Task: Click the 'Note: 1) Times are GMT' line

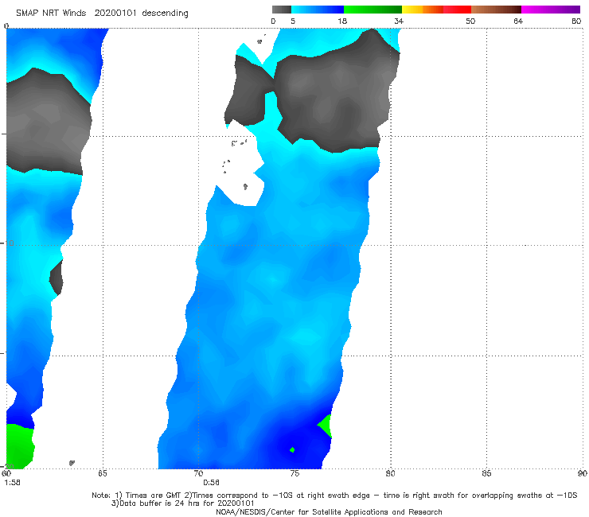Action: [334, 496]
